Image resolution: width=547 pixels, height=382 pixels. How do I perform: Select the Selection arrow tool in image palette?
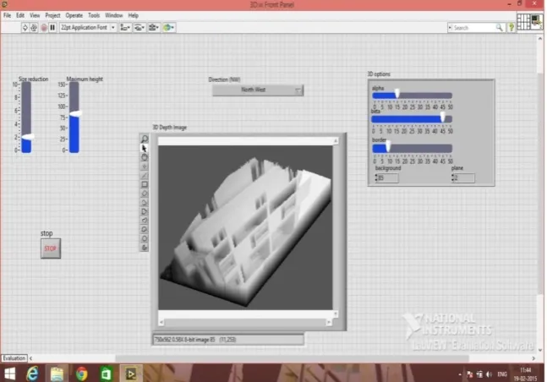[x=144, y=148]
